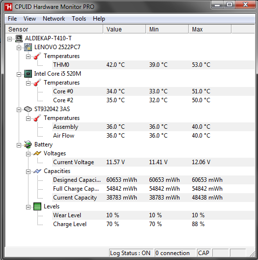Select the Core #2 row
The image size is (258, 260).
click(x=153, y=100)
